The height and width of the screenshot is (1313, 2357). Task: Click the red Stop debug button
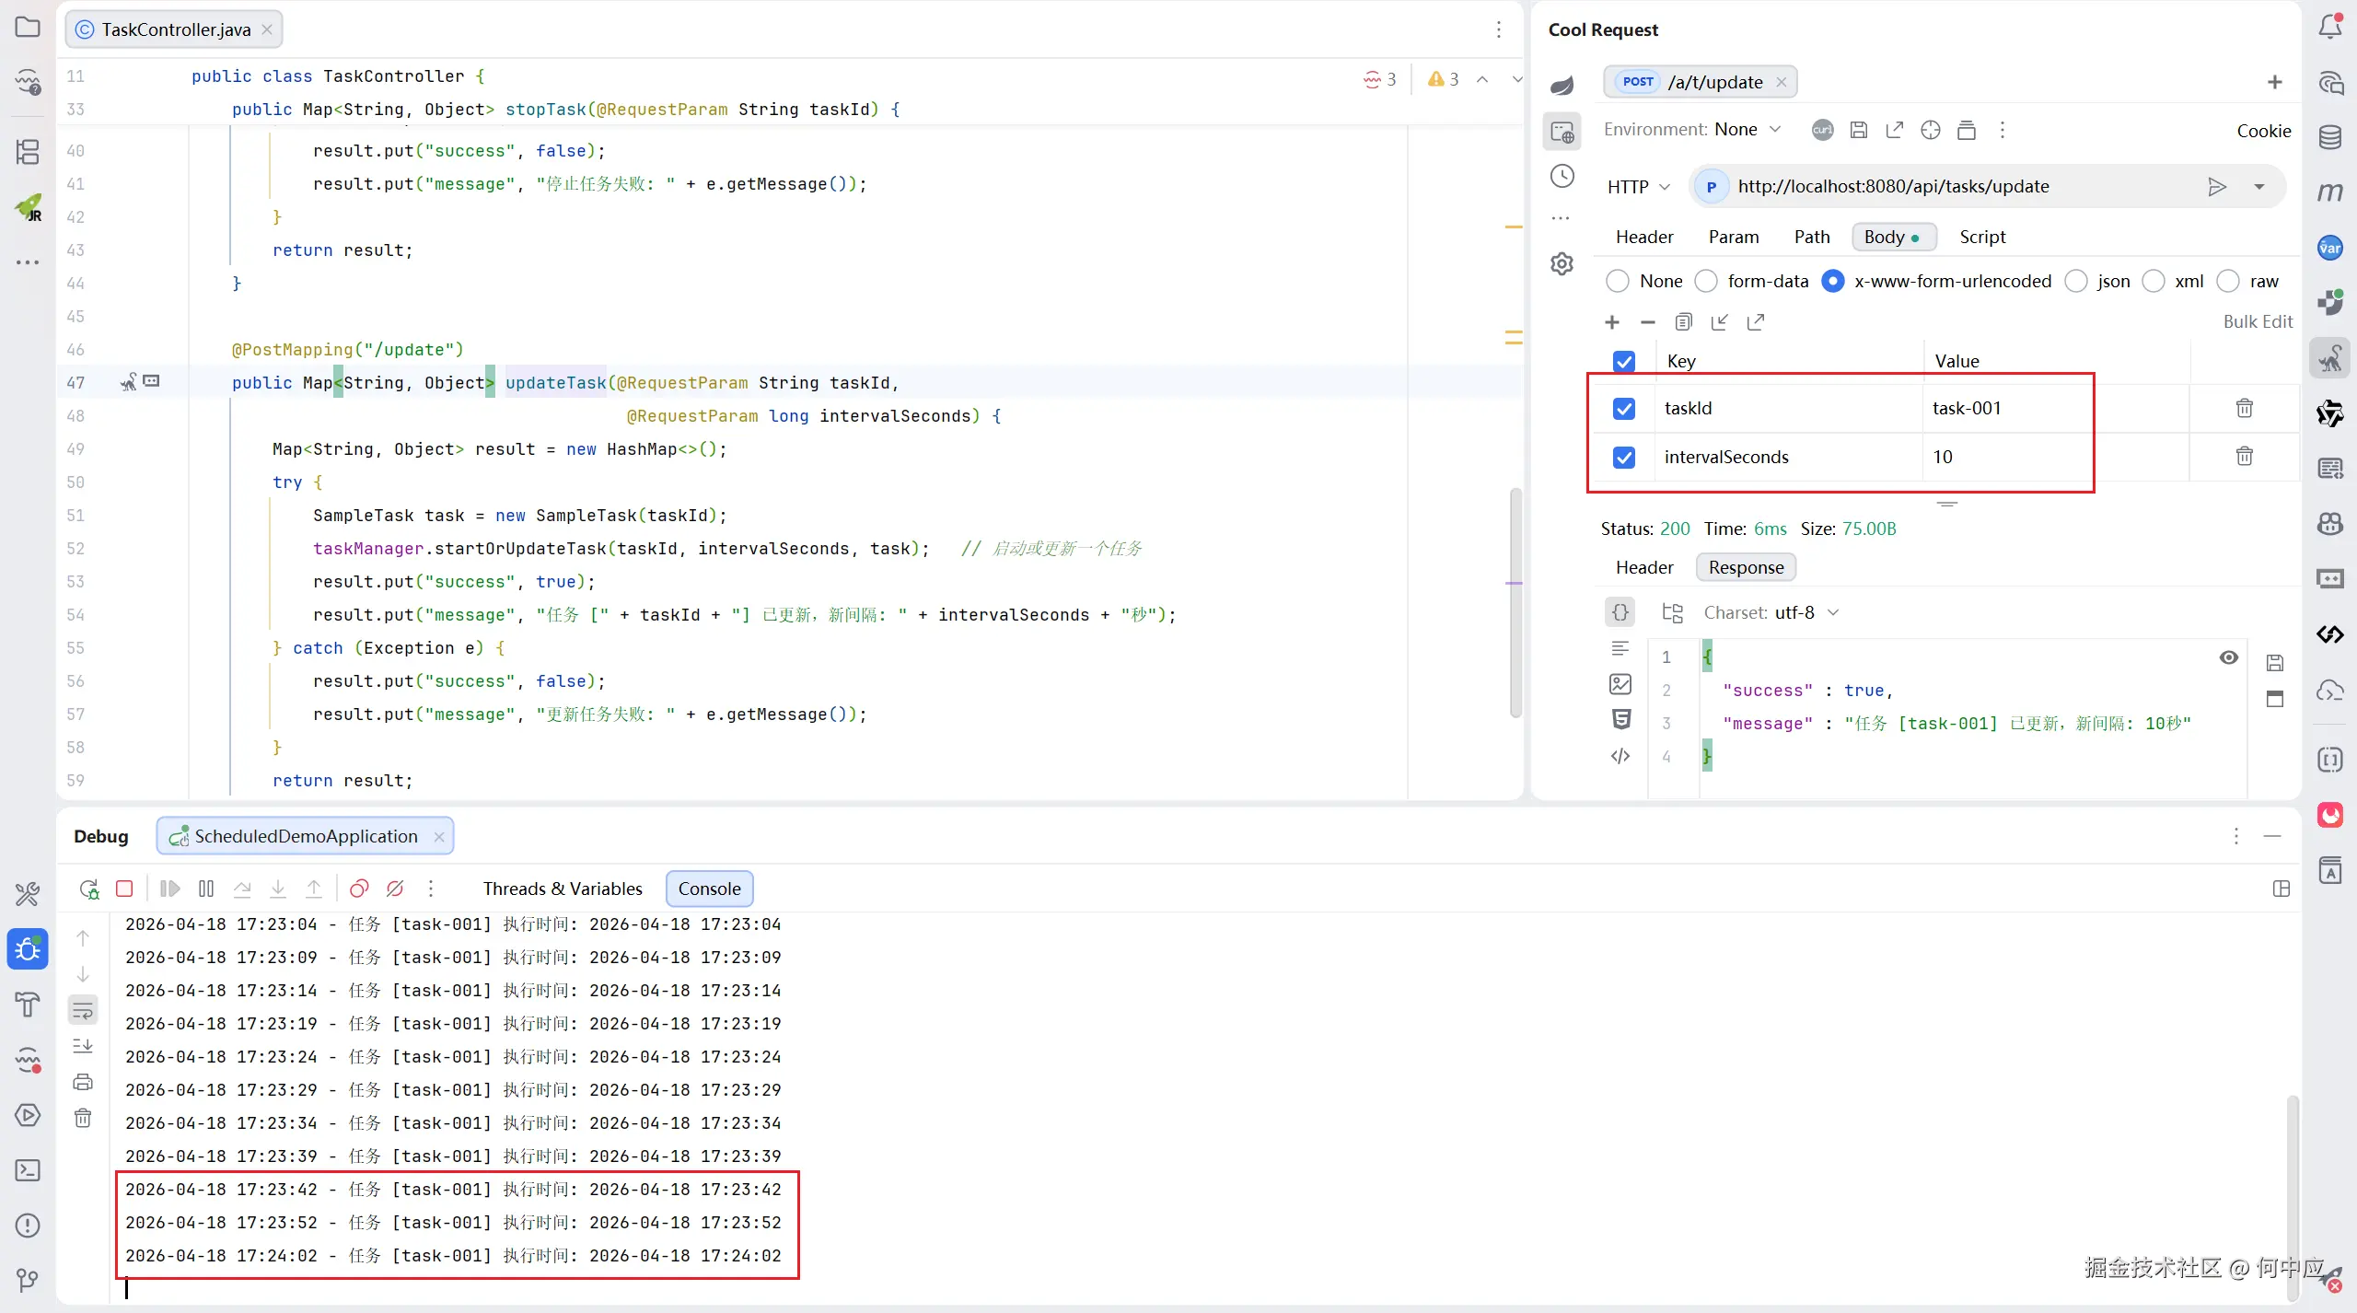pos(124,889)
